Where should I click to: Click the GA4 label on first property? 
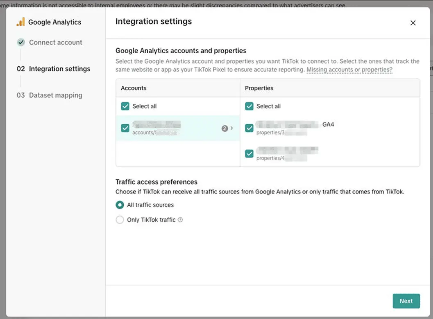pos(328,124)
